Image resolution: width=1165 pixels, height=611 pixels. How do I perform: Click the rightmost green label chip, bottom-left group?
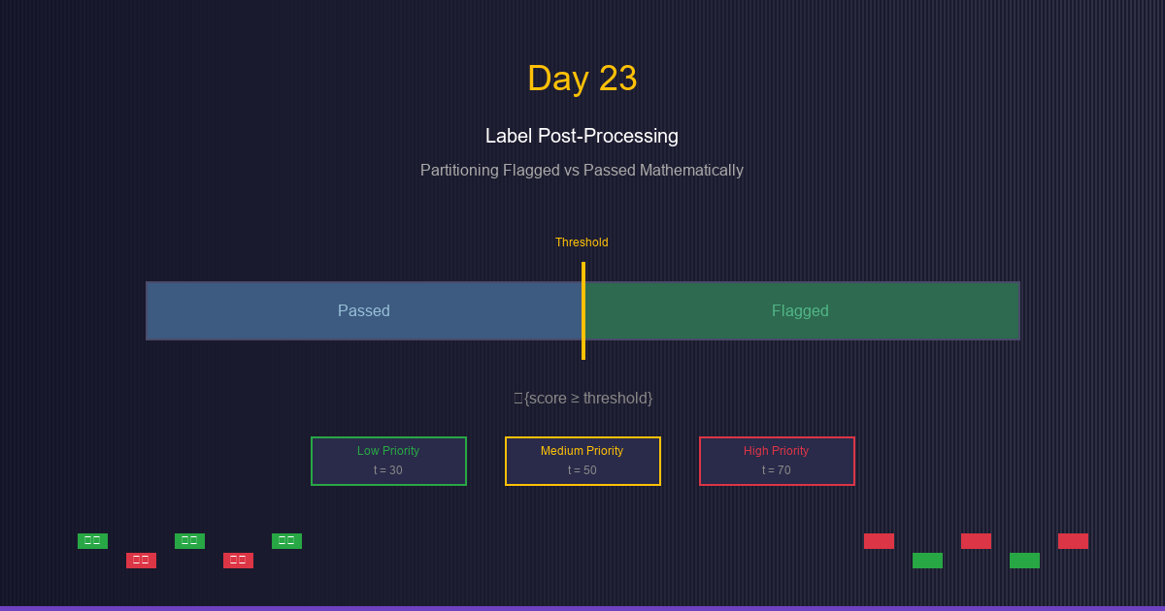[x=286, y=541]
